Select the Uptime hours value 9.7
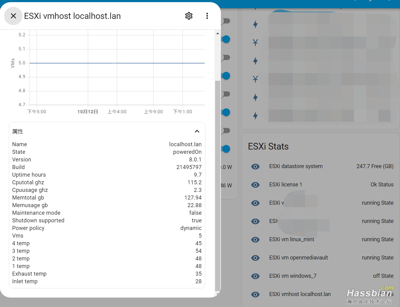The width and height of the screenshot is (400, 307). [x=198, y=175]
